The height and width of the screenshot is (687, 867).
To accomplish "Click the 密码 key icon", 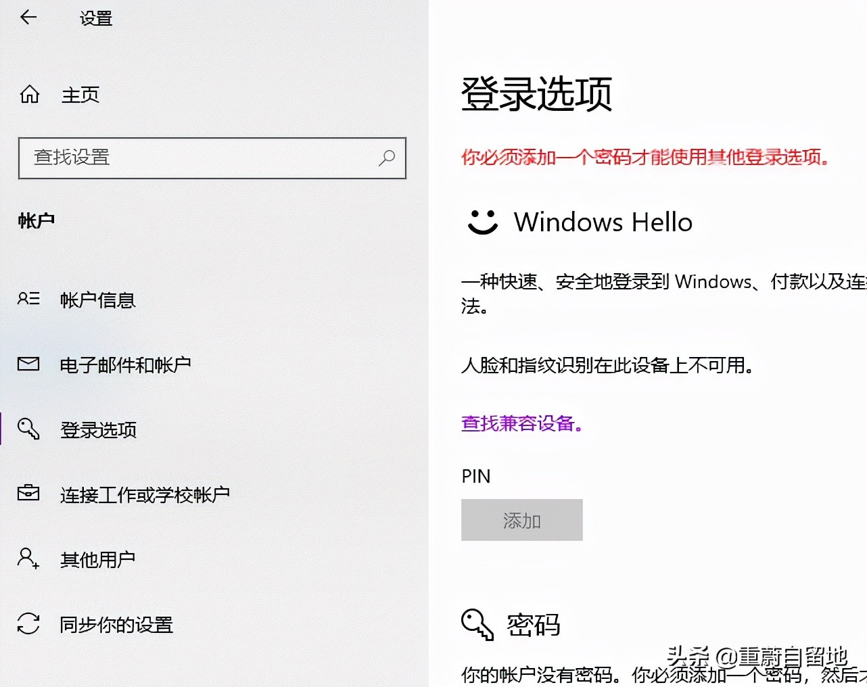I will tap(477, 624).
